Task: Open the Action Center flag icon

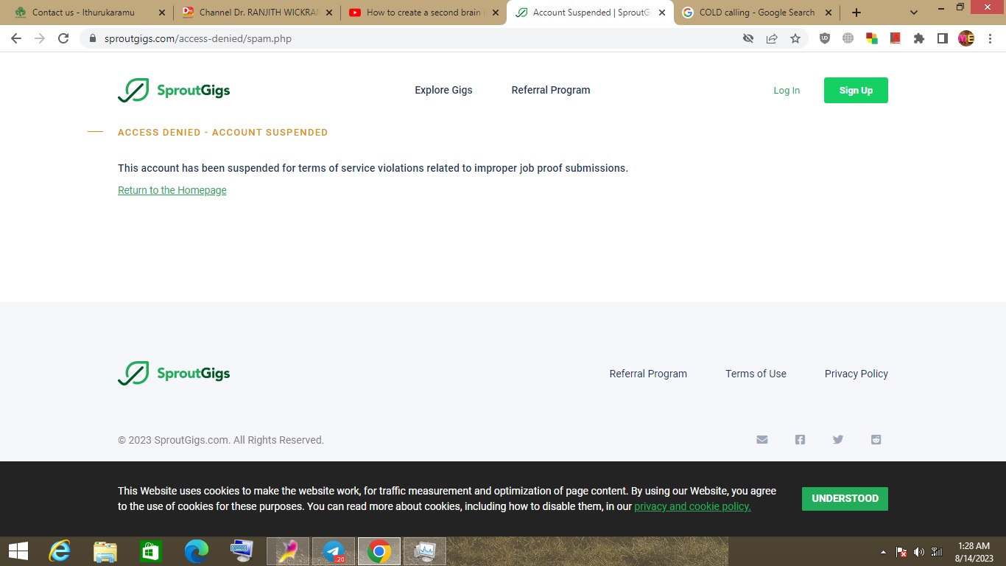Action: (x=901, y=552)
